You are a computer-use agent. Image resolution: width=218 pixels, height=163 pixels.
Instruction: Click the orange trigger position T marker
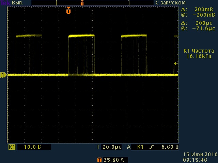pos(68,11)
